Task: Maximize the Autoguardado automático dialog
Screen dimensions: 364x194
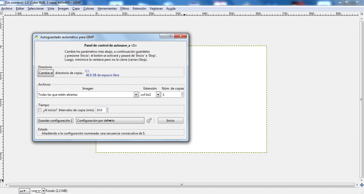Action: 170,36
